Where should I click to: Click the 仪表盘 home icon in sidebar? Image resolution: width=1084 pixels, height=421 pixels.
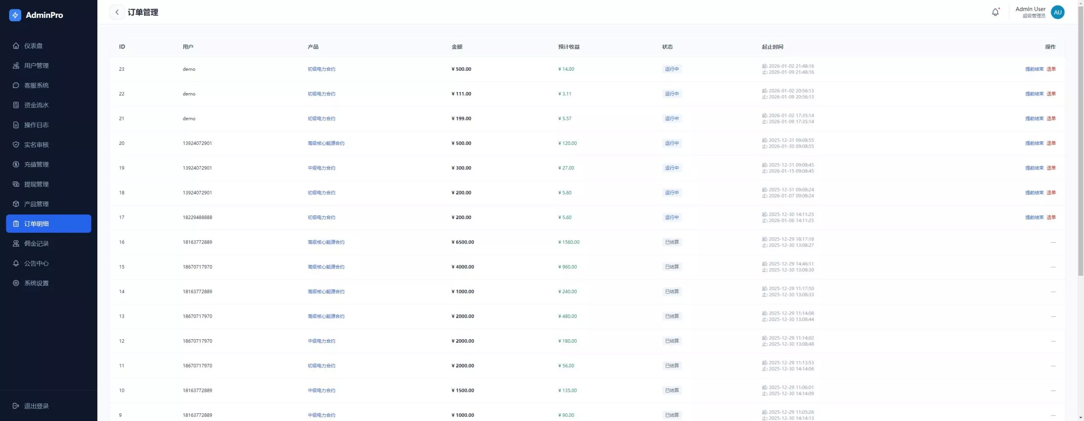16,46
